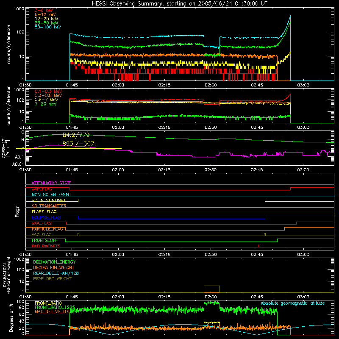
Task: Select the 50-100 keV legend label
Action: [48, 27]
